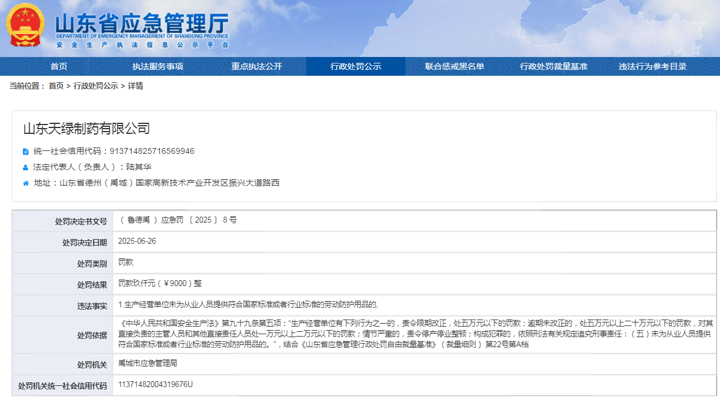Go to 重点执法公开 section
The height and width of the screenshot is (400, 720).
click(256, 66)
